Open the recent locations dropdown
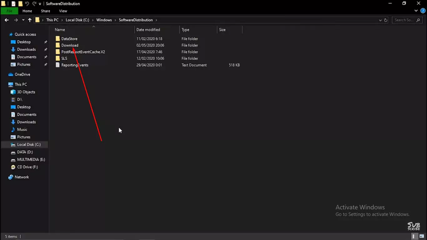Viewport: 427px width, 240px height. [x=23, y=20]
